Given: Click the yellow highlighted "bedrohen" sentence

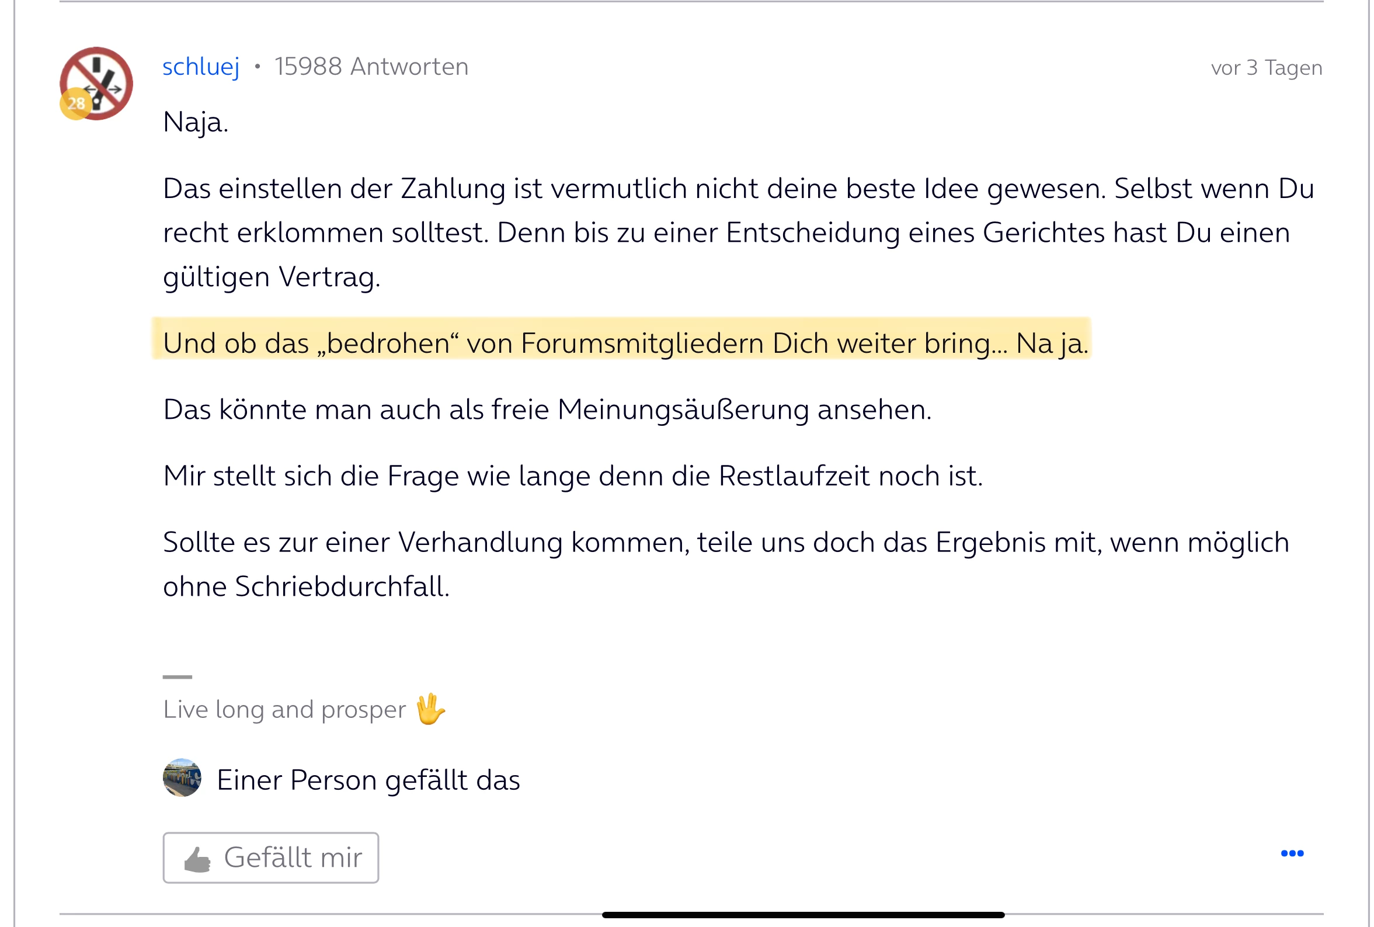Looking at the screenshot, I should (x=625, y=343).
